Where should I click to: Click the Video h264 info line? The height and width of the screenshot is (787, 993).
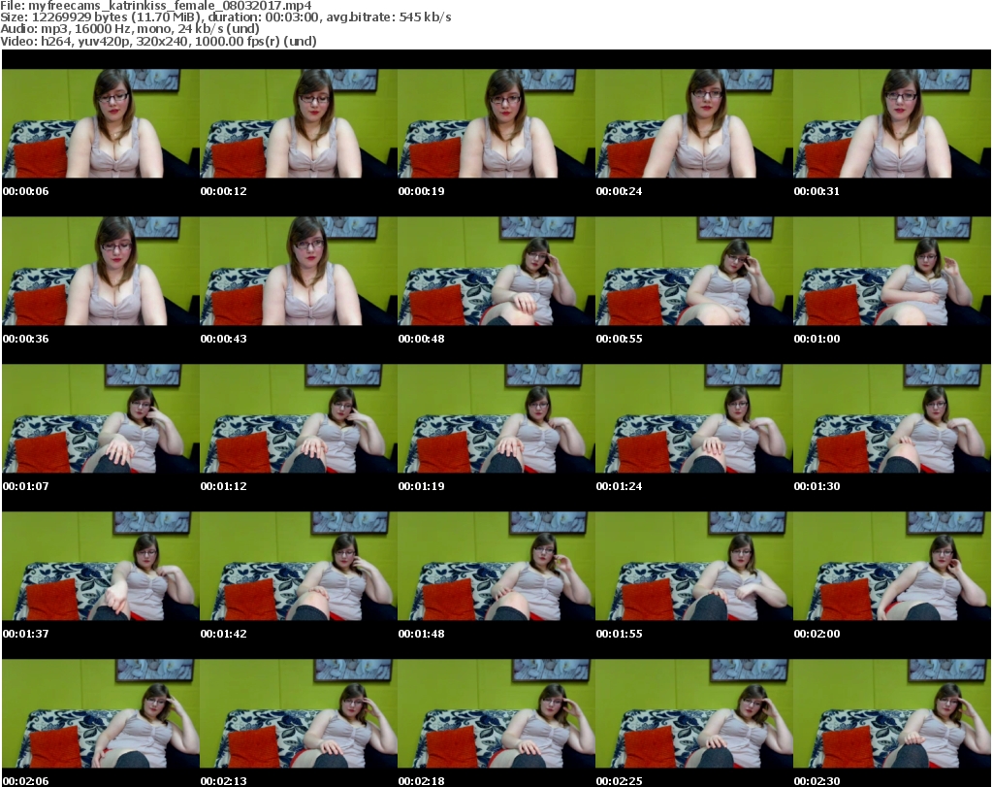coord(158,41)
